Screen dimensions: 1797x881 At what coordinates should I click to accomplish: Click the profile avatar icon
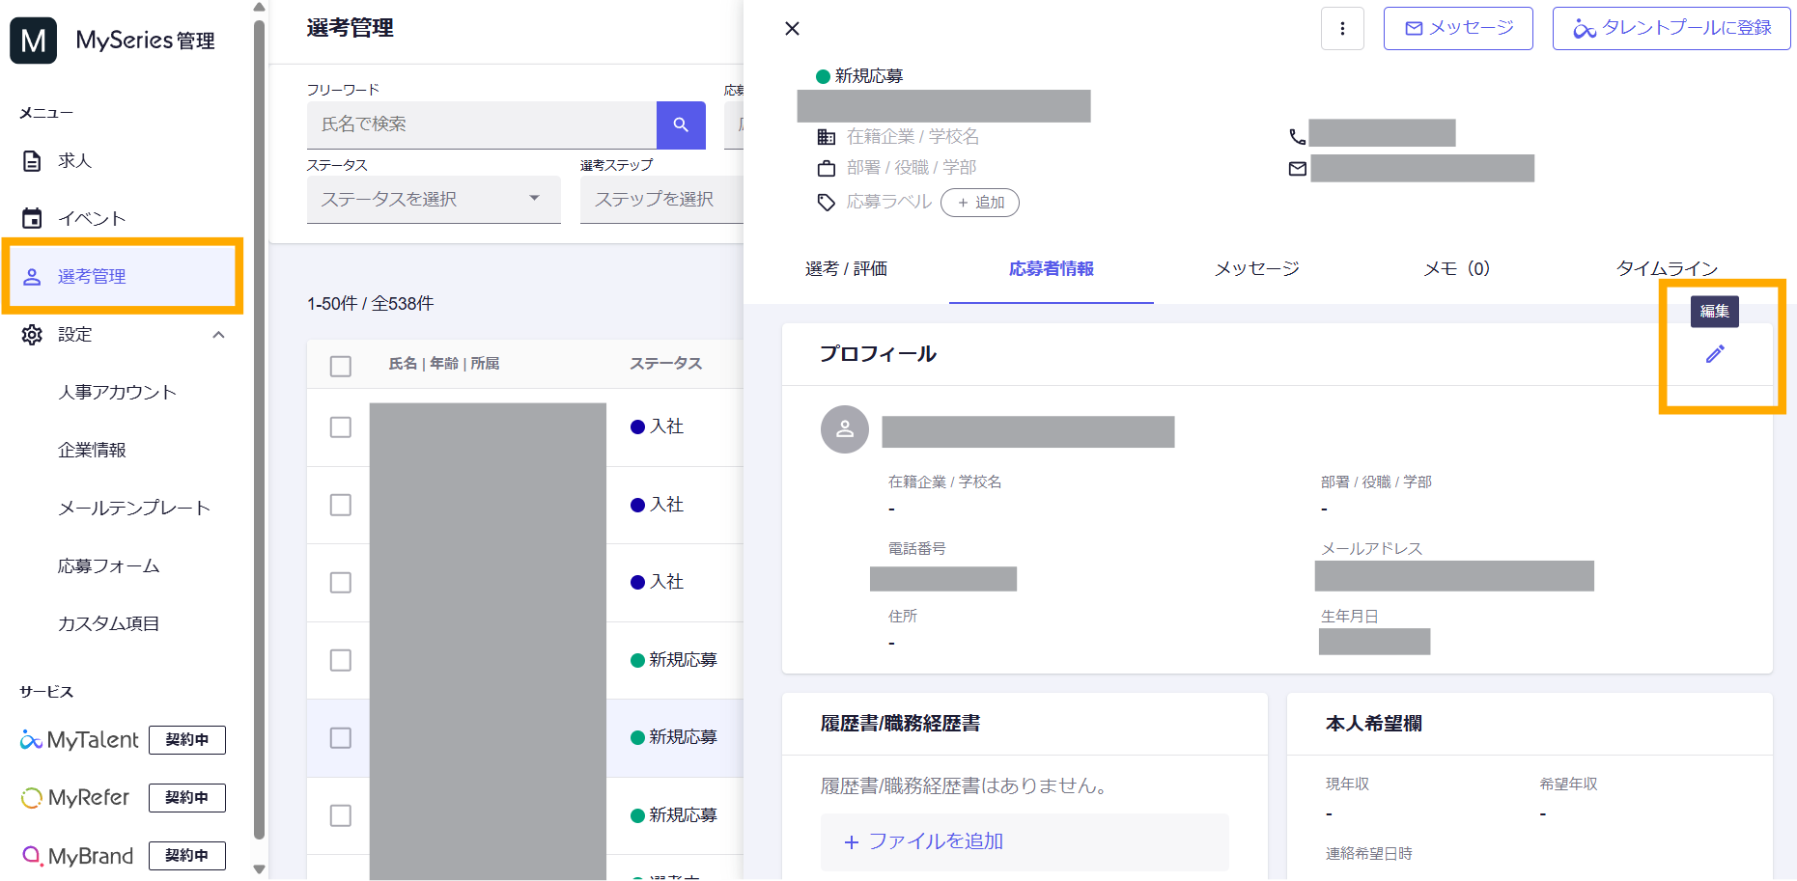point(844,429)
